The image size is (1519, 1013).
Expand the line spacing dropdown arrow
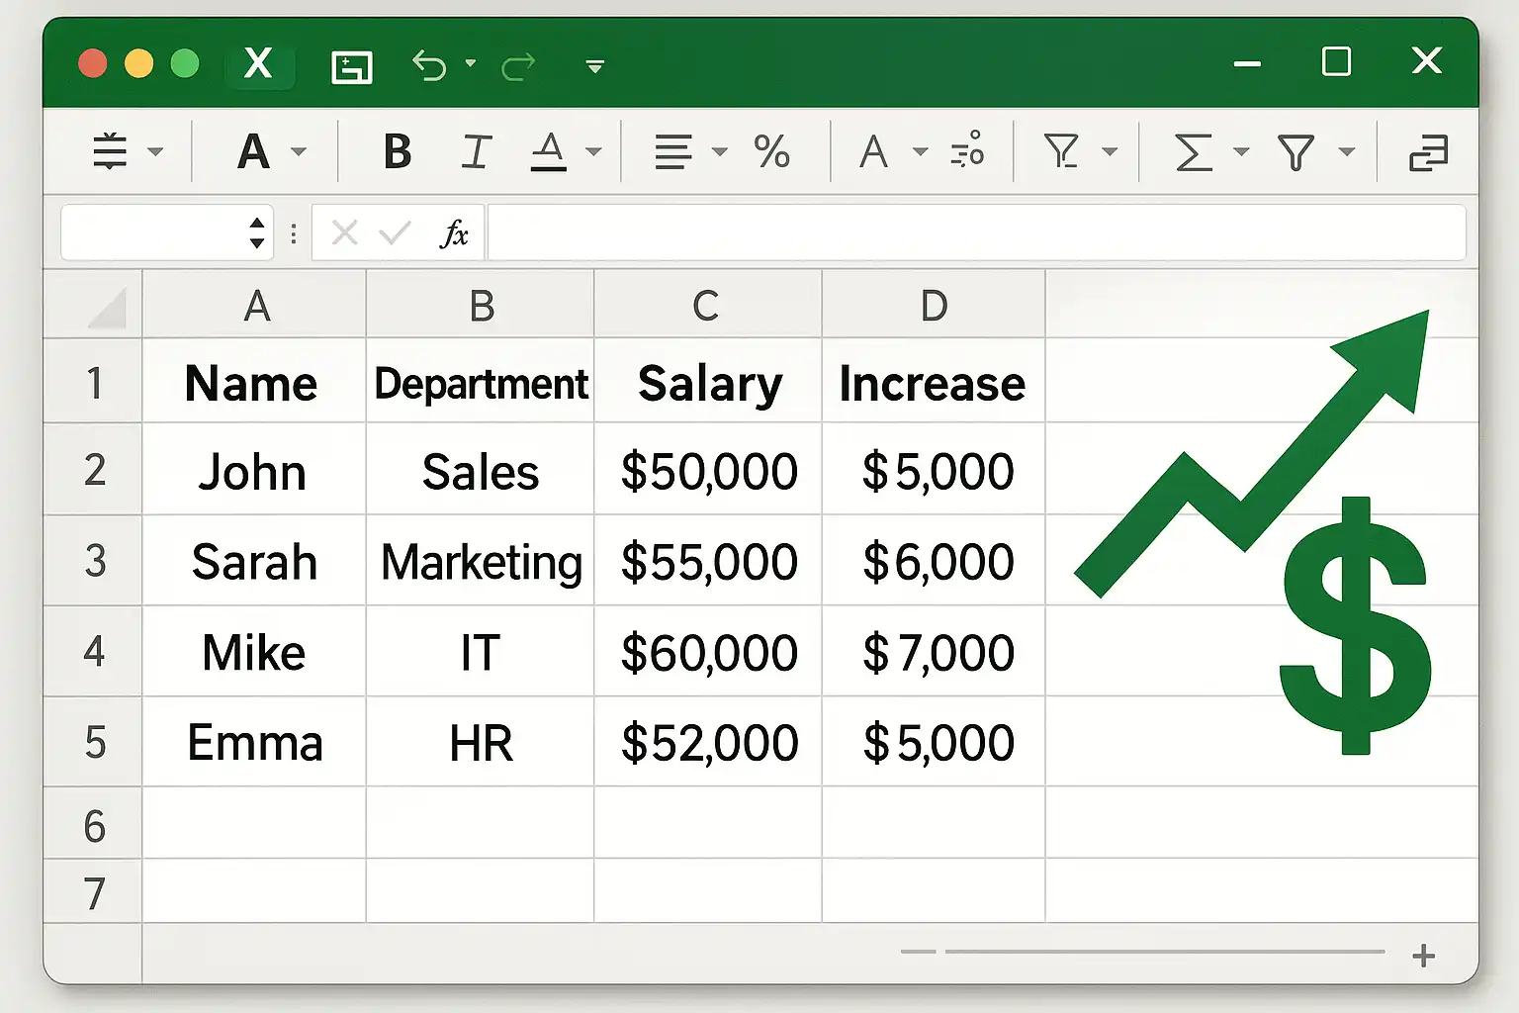pyautogui.click(x=155, y=151)
